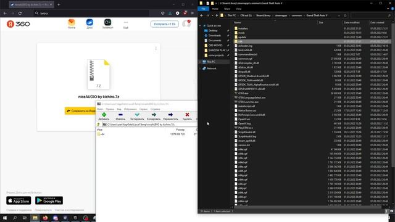Open a new browser tab
The image size is (395, 222).
click(x=59, y=4)
